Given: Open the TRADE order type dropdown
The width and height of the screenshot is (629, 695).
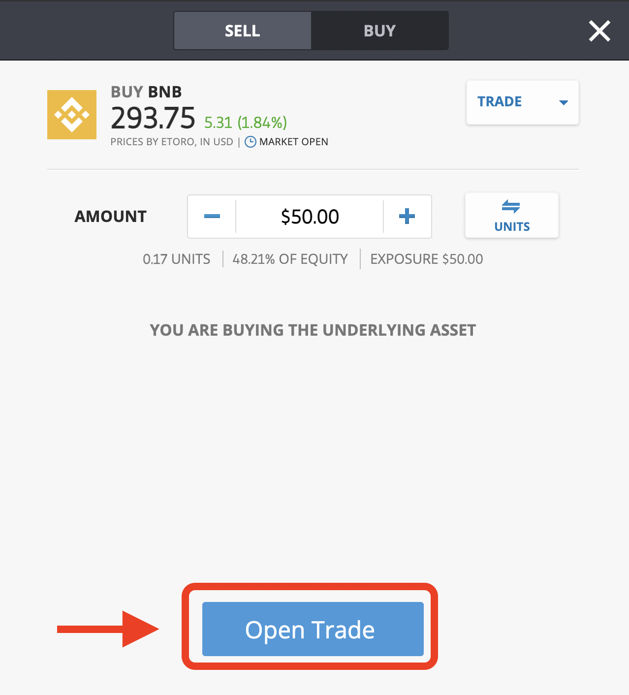Looking at the screenshot, I should 522,102.
